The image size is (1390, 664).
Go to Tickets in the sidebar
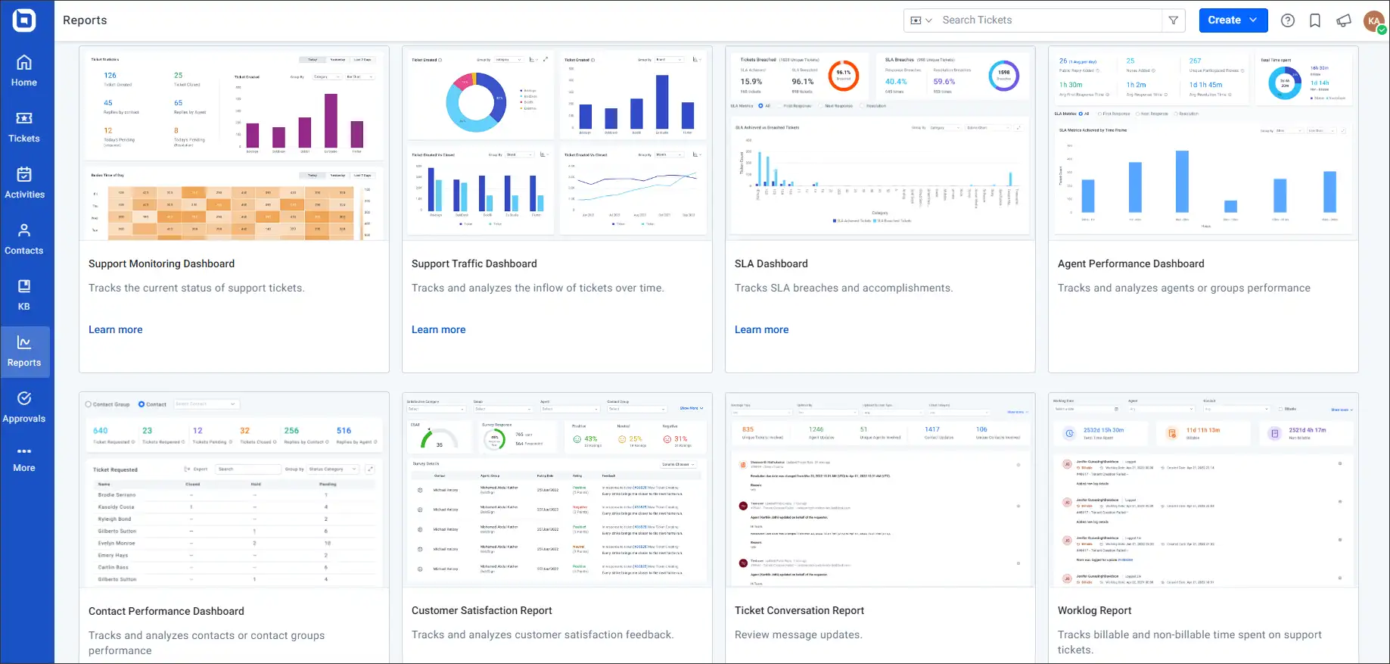coord(24,127)
